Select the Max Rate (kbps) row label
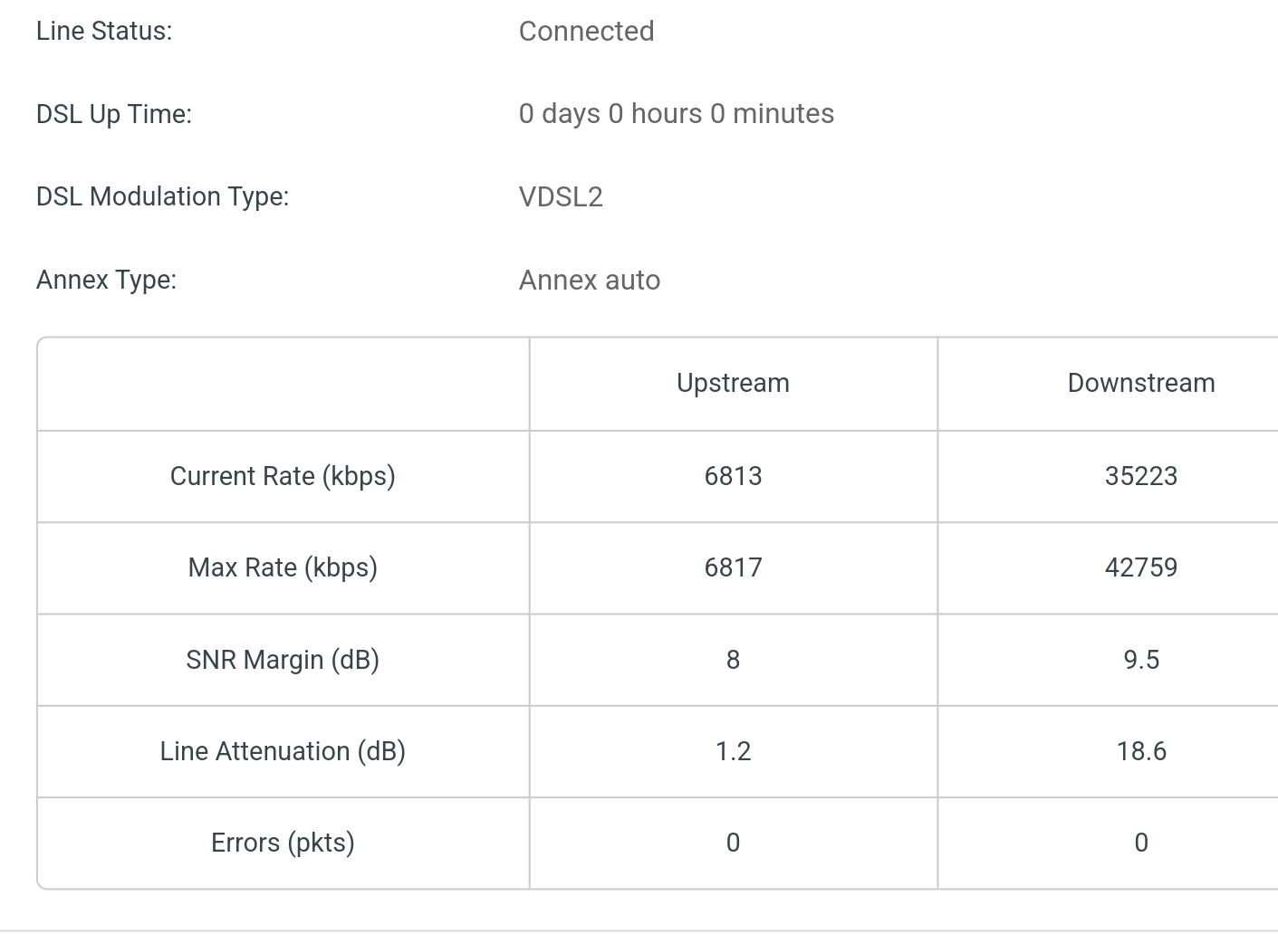1278x934 pixels. click(283, 567)
